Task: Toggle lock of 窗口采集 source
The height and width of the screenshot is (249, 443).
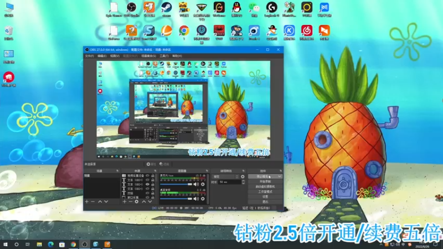Action: pyautogui.click(x=153, y=198)
